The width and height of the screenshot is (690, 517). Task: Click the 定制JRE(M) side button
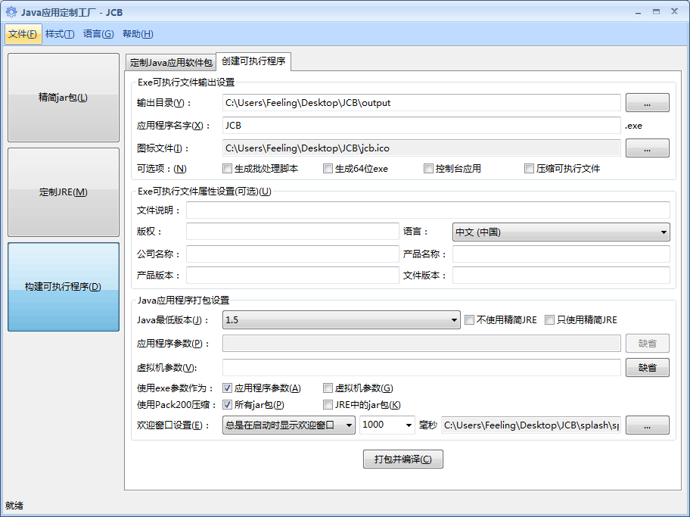click(x=64, y=192)
